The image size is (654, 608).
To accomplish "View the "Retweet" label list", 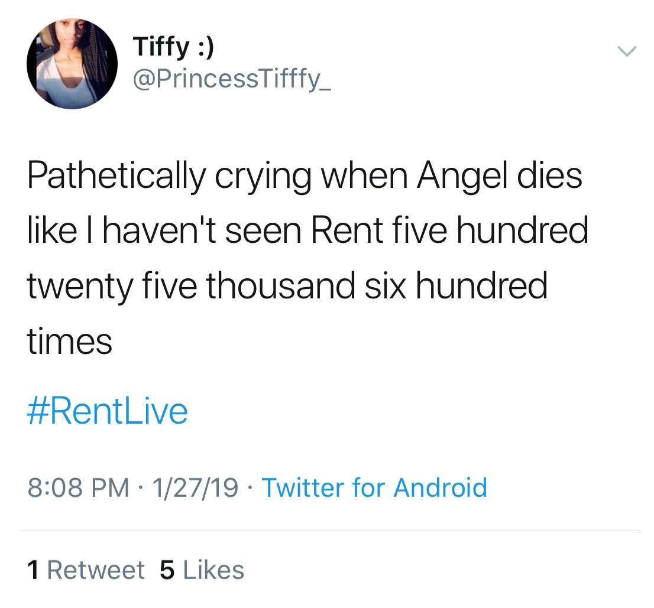I will [x=96, y=570].
